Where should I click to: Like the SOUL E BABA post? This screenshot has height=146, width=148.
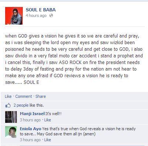click(x=8, y=96)
